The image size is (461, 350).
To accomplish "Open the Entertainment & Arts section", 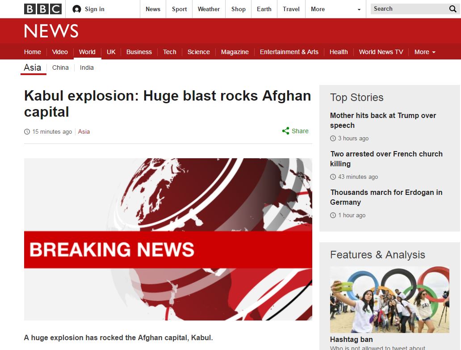I will point(289,52).
